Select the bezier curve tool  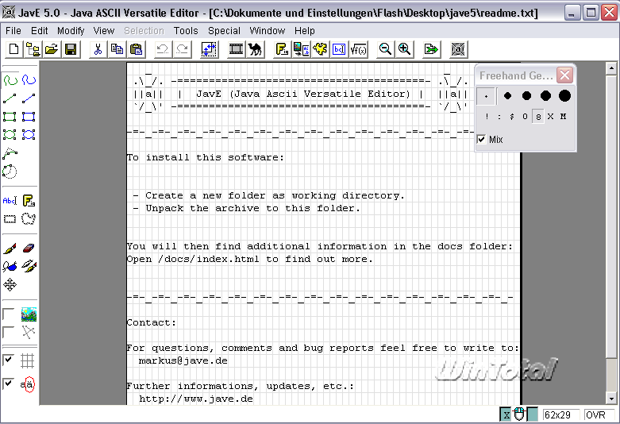click(x=10, y=153)
